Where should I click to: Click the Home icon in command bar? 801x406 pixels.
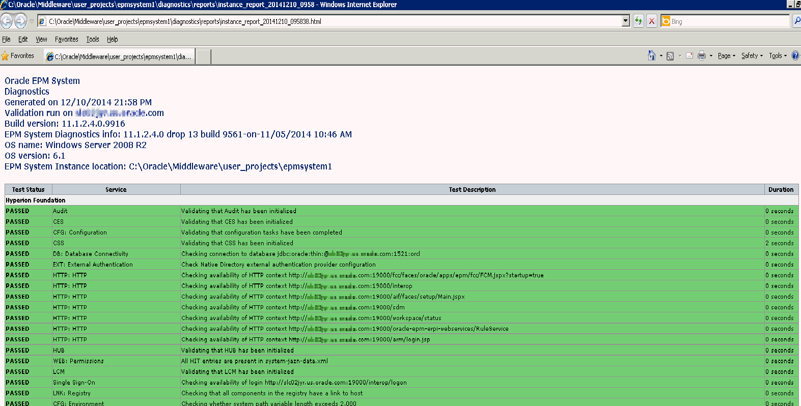[x=651, y=55]
